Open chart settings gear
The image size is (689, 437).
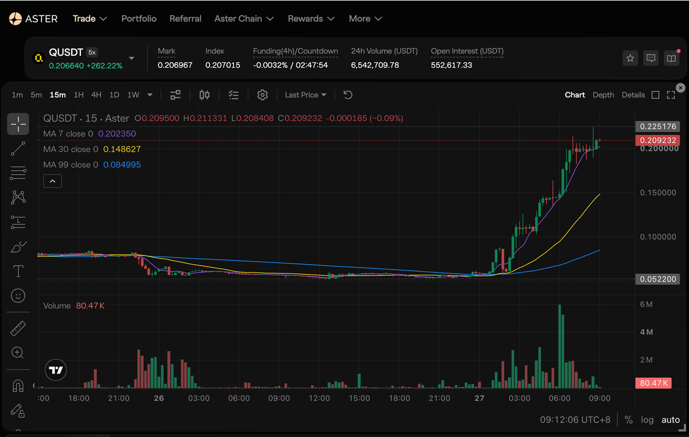262,95
